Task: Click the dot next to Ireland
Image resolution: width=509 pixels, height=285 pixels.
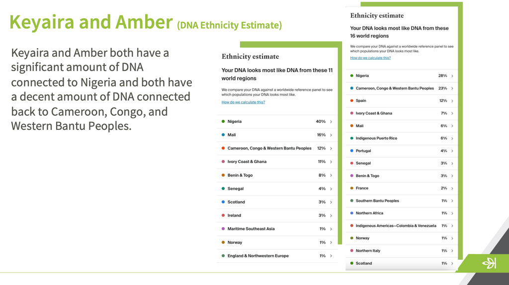Action: coord(223,215)
